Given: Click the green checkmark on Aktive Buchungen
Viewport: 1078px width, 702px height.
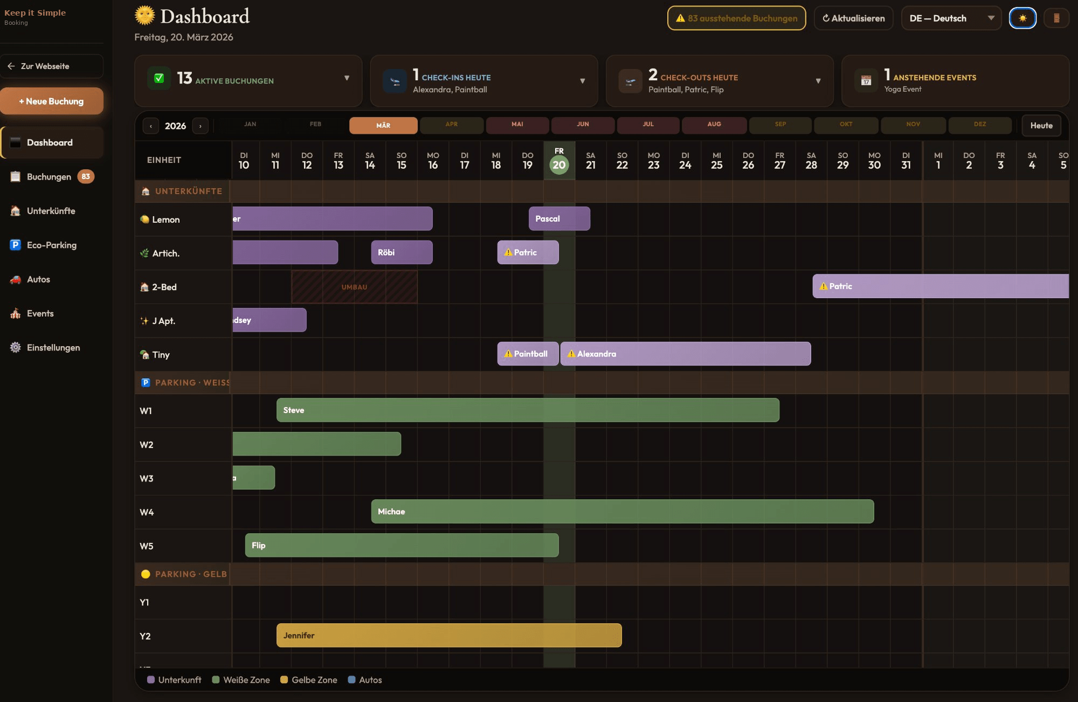Looking at the screenshot, I should pos(159,79).
